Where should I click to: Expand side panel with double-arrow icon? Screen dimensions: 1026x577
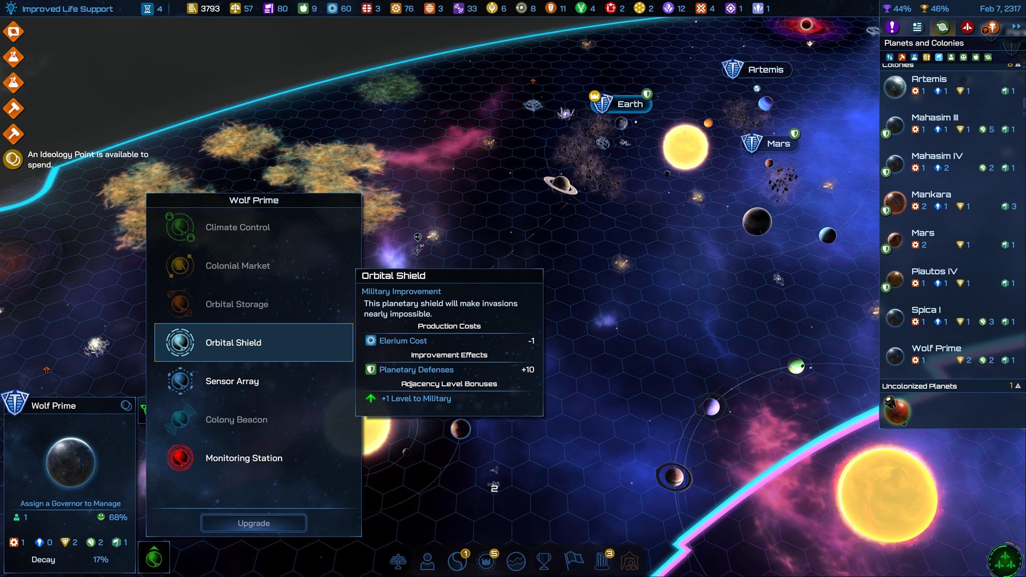click(1016, 27)
